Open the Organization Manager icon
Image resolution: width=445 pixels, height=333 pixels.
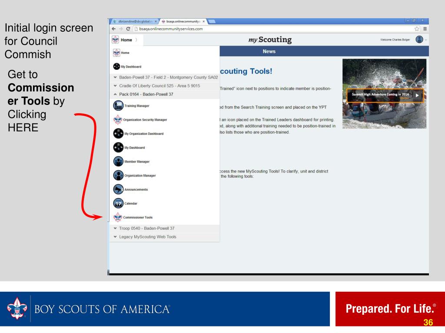coord(118,175)
